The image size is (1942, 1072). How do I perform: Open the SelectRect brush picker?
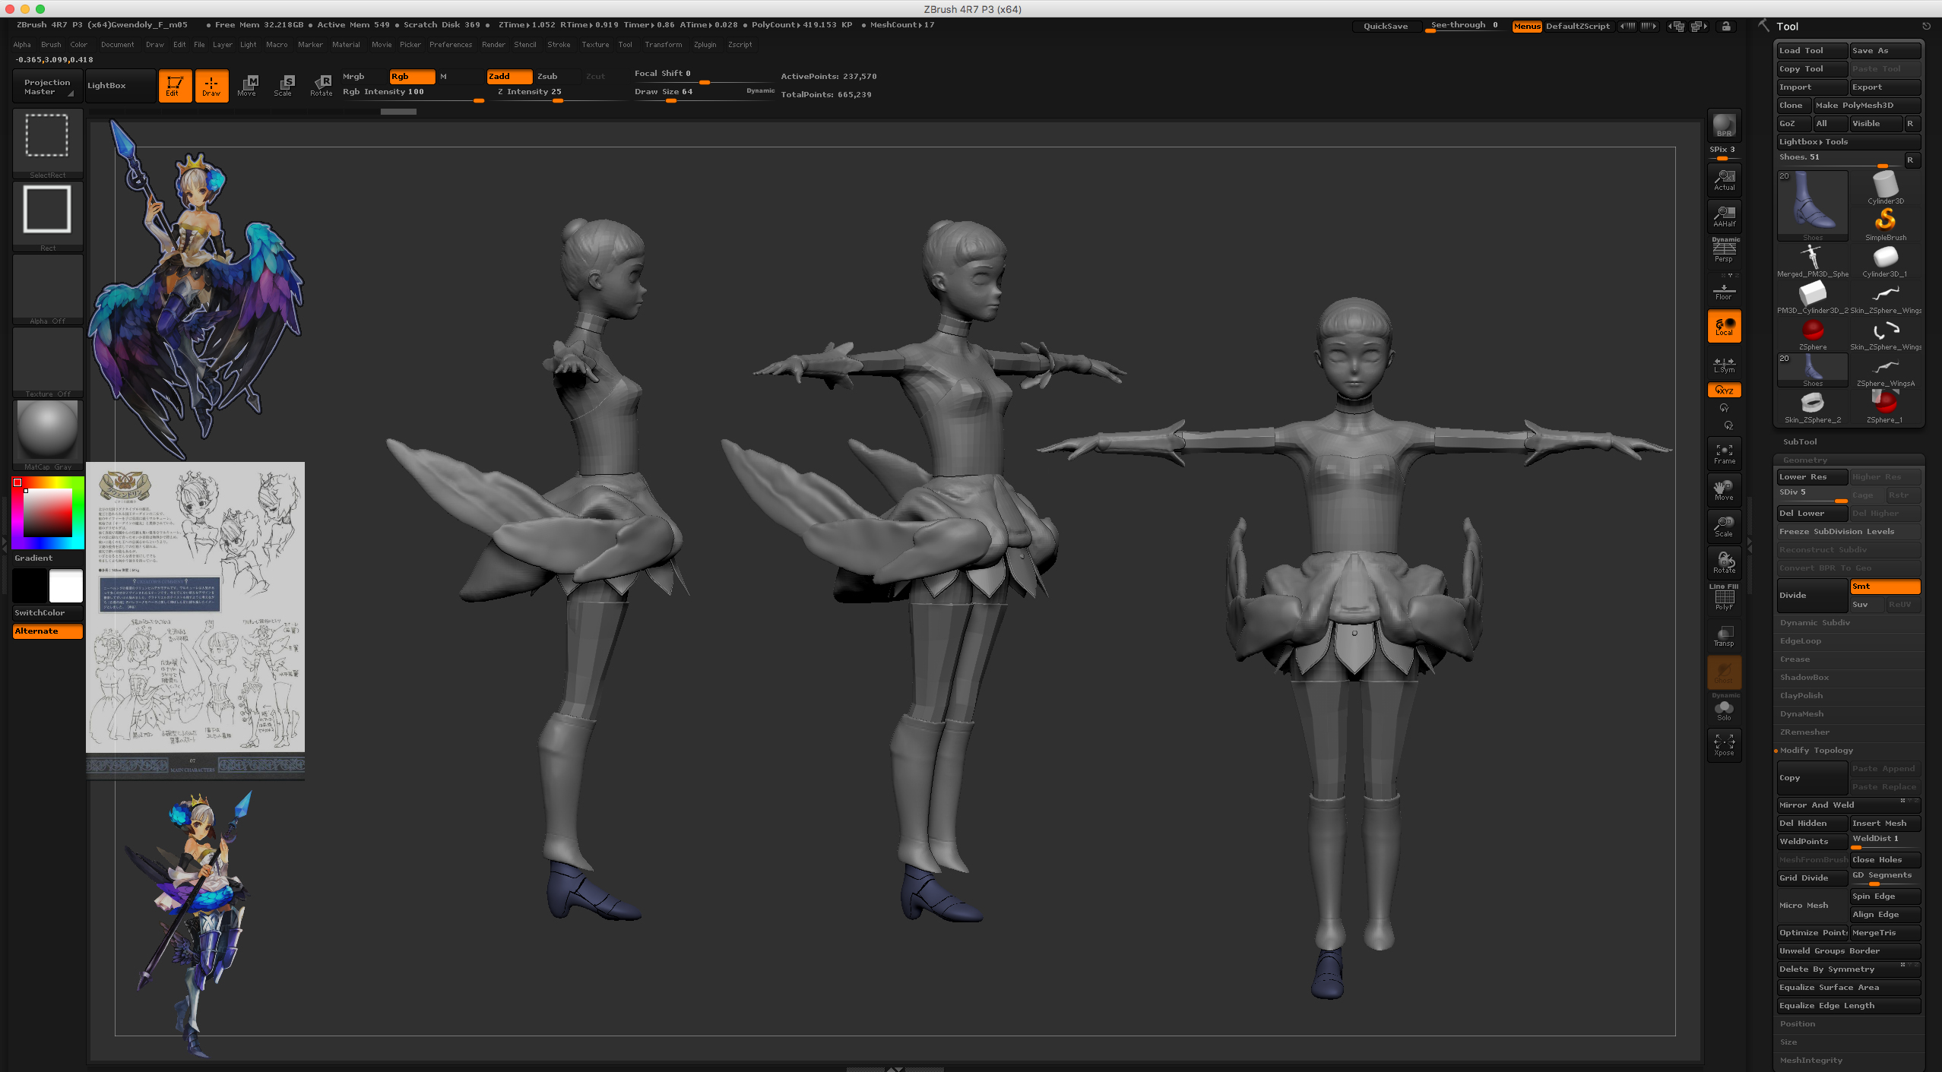click(x=48, y=144)
